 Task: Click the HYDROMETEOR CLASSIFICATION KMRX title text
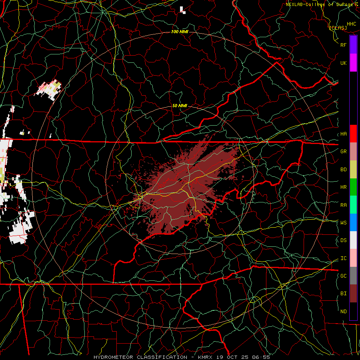pyautogui.click(x=182, y=357)
